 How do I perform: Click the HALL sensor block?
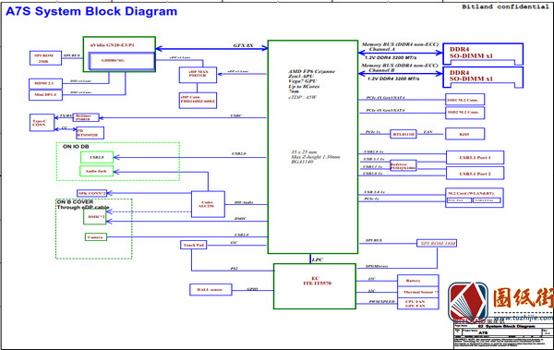(x=211, y=290)
